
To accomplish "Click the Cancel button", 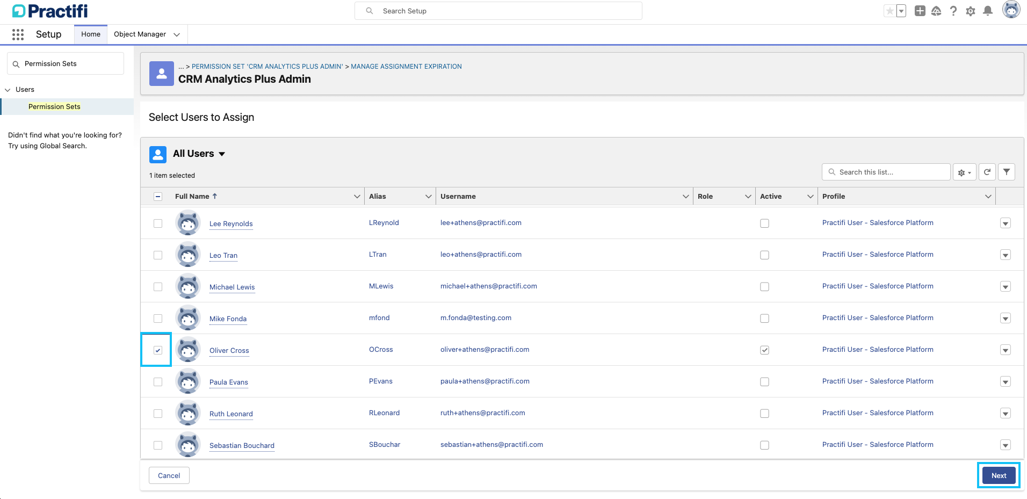I will [169, 475].
